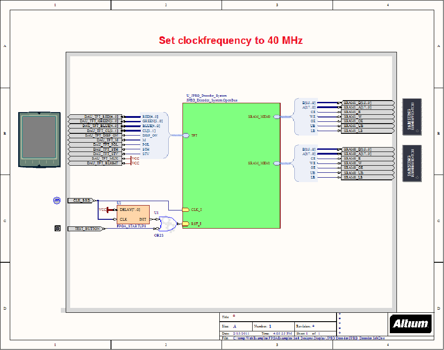Select the SRAM0_UB port

[368, 173]
